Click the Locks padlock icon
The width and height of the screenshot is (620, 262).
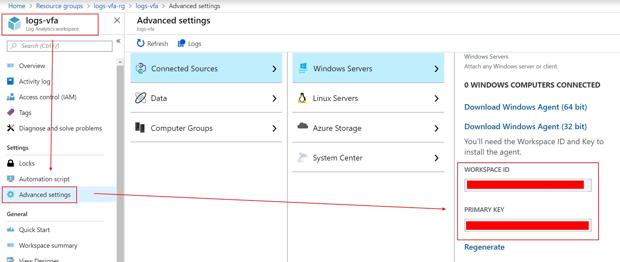coord(11,163)
